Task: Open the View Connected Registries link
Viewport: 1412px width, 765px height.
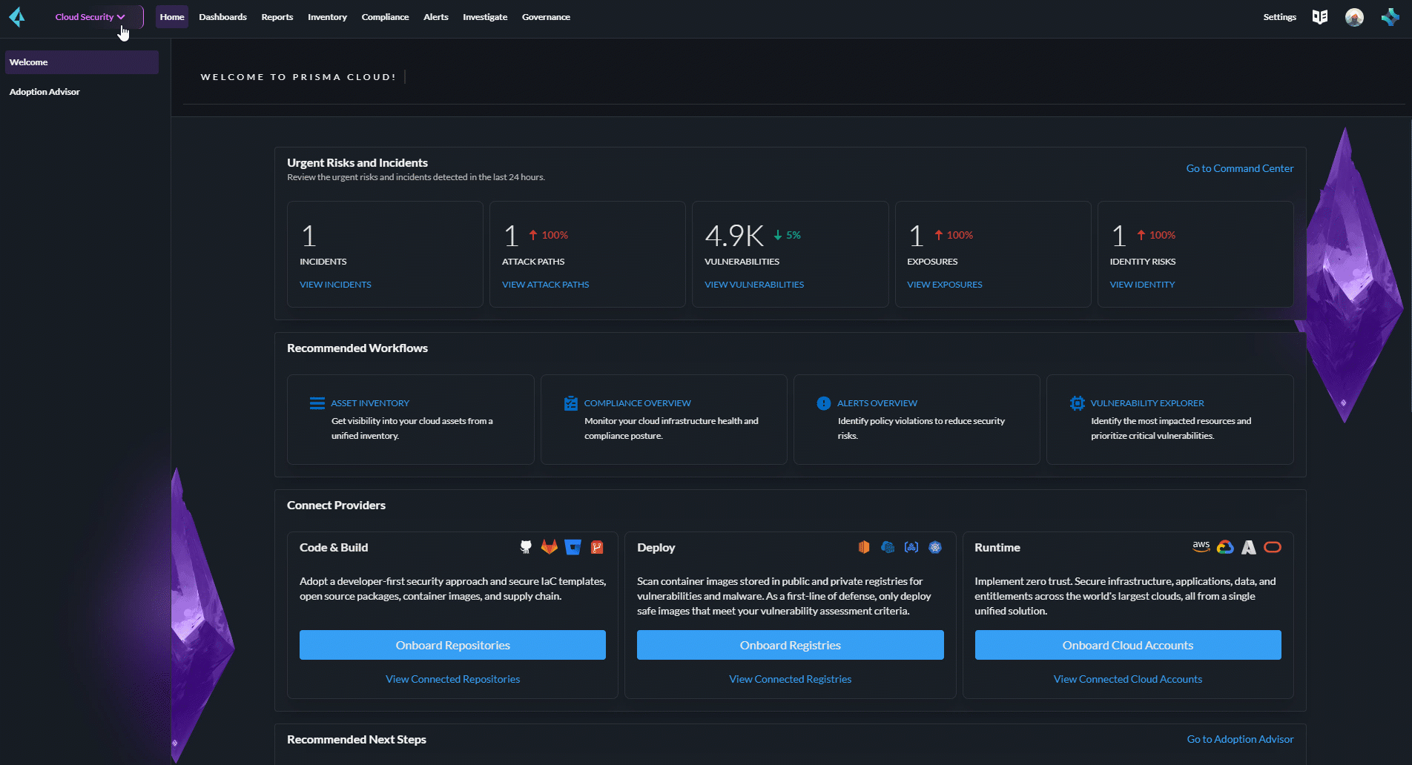Action: (x=790, y=679)
